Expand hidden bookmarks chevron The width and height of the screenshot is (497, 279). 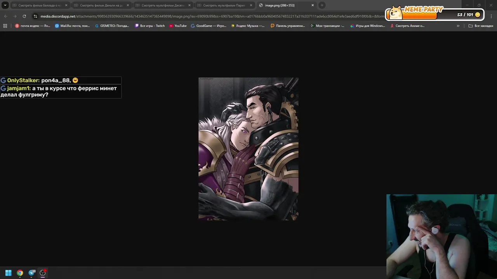[x=458, y=26]
